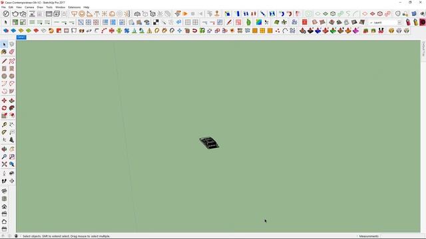Viewport: 426px width, 239px height.
Task: Select the arrow Select tool in left toolbar
Action: tap(4, 44)
